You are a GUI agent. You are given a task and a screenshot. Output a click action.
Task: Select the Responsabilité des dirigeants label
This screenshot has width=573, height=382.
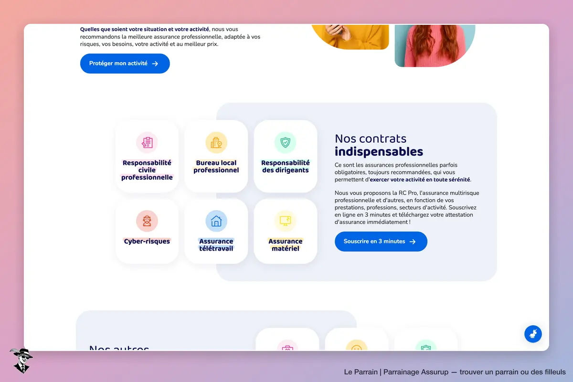[286, 167]
